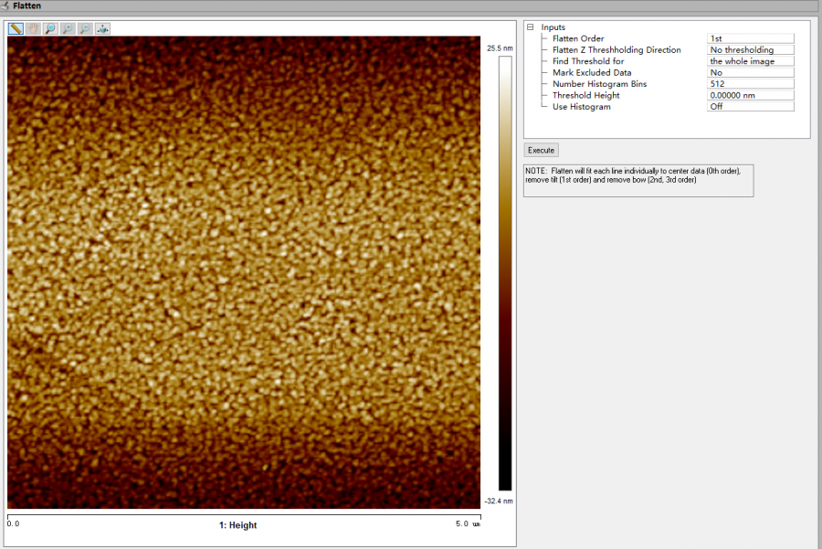822x549 pixels.
Task: Open the 'the whole image' threshold field
Action: coord(750,61)
